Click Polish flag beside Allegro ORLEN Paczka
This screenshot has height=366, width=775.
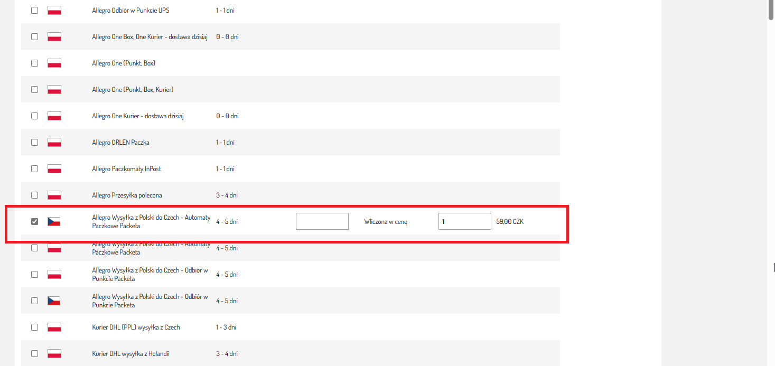[x=54, y=142]
